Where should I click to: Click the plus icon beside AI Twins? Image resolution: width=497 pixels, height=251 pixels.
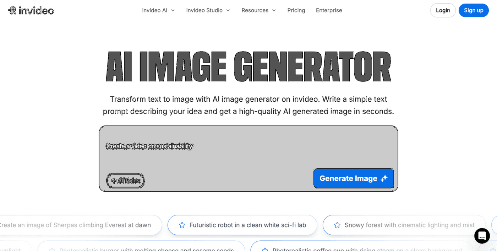coord(114,181)
